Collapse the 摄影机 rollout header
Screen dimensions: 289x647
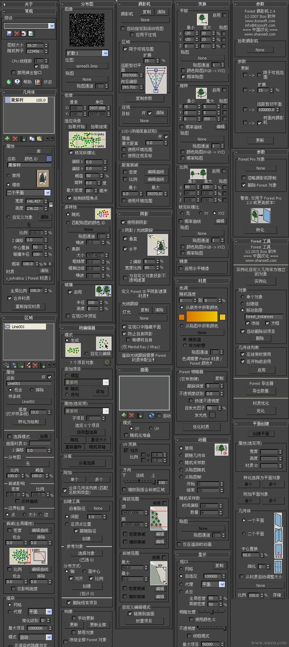click(144, 4)
